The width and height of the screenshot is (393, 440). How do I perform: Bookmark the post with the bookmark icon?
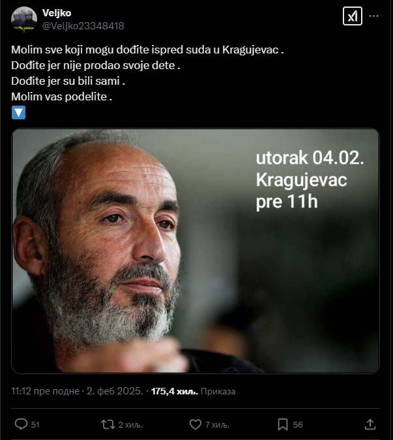coord(283,424)
